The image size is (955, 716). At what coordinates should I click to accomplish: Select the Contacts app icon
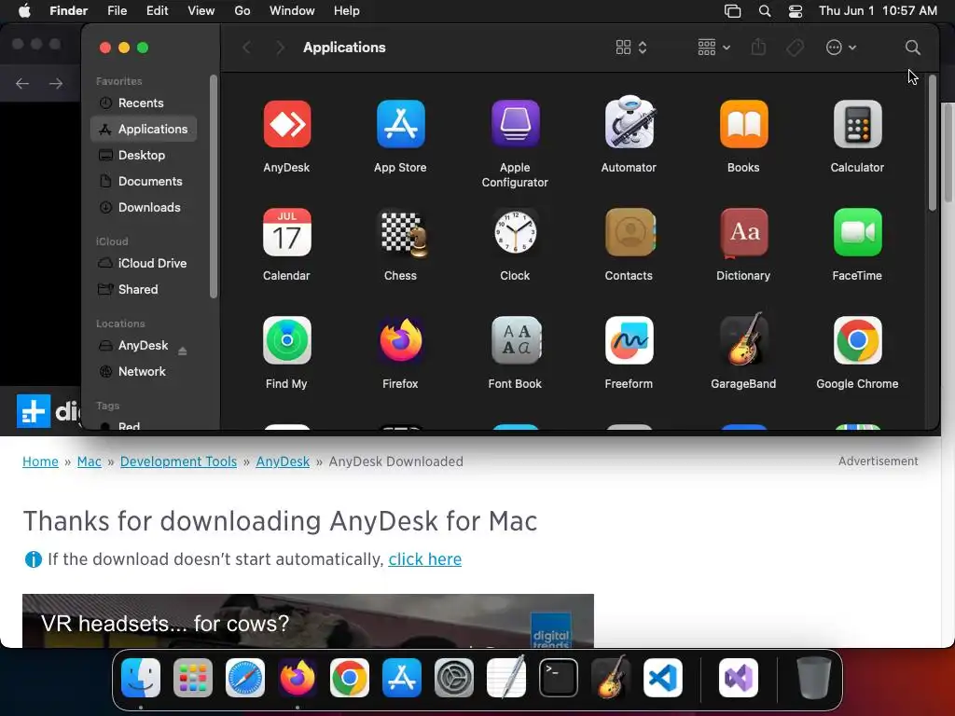click(630, 232)
